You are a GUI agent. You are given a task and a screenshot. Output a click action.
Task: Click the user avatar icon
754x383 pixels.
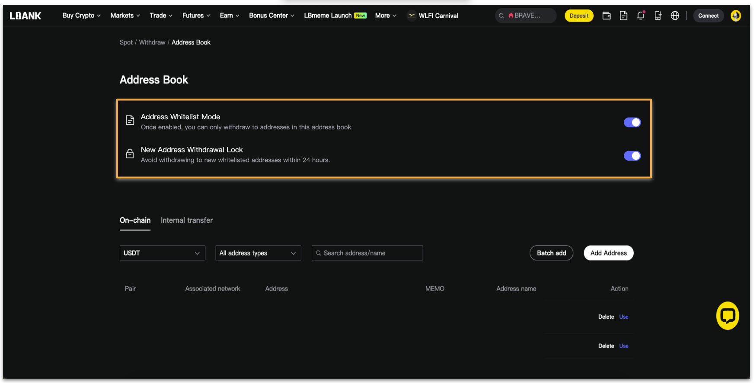736,16
